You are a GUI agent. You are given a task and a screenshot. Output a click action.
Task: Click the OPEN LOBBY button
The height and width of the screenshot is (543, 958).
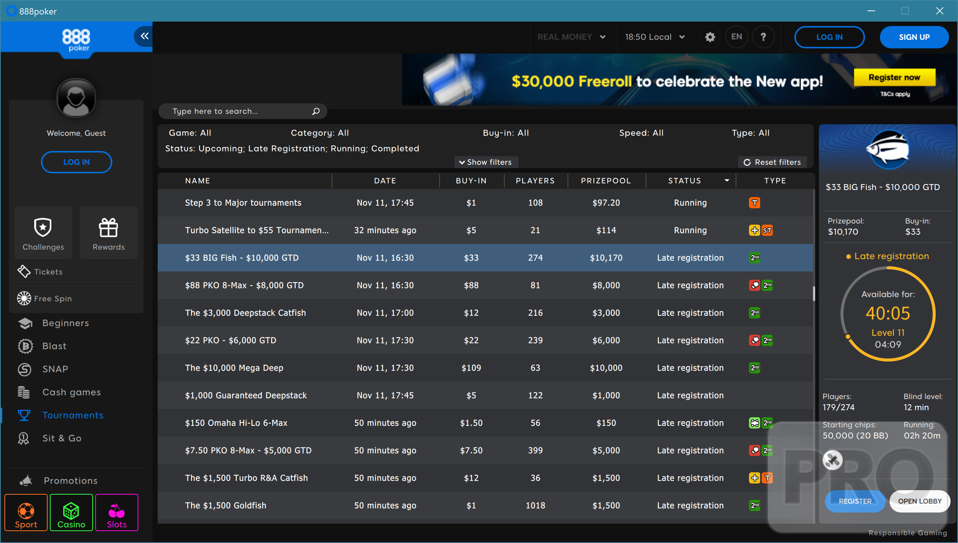pos(920,501)
